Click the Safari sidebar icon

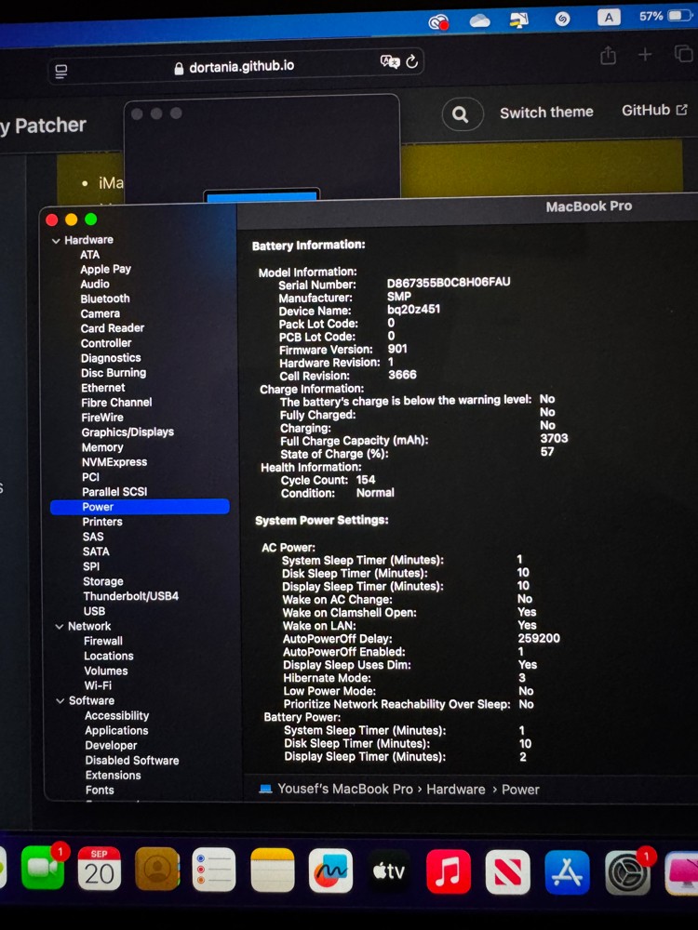[x=60, y=72]
